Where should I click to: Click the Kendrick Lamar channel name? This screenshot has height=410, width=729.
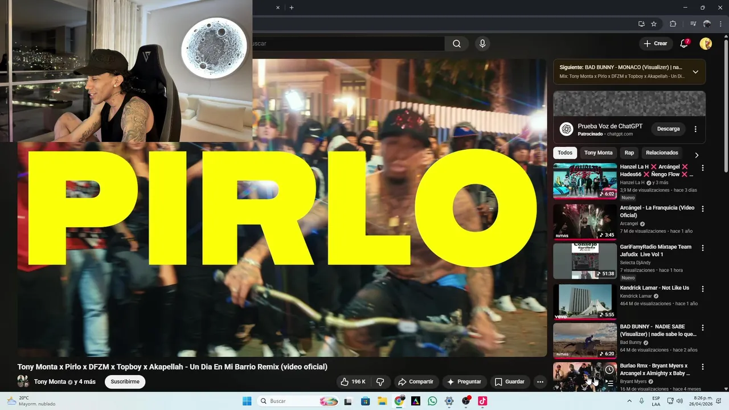pos(636,296)
